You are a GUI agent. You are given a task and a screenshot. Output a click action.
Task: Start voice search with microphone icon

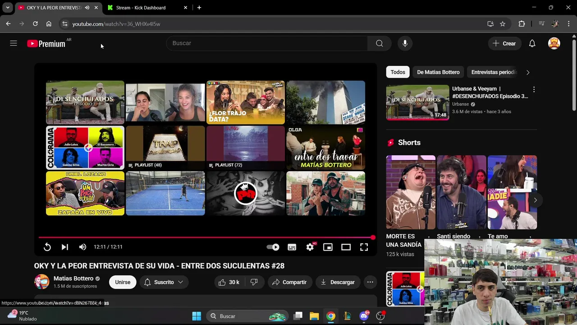(405, 43)
